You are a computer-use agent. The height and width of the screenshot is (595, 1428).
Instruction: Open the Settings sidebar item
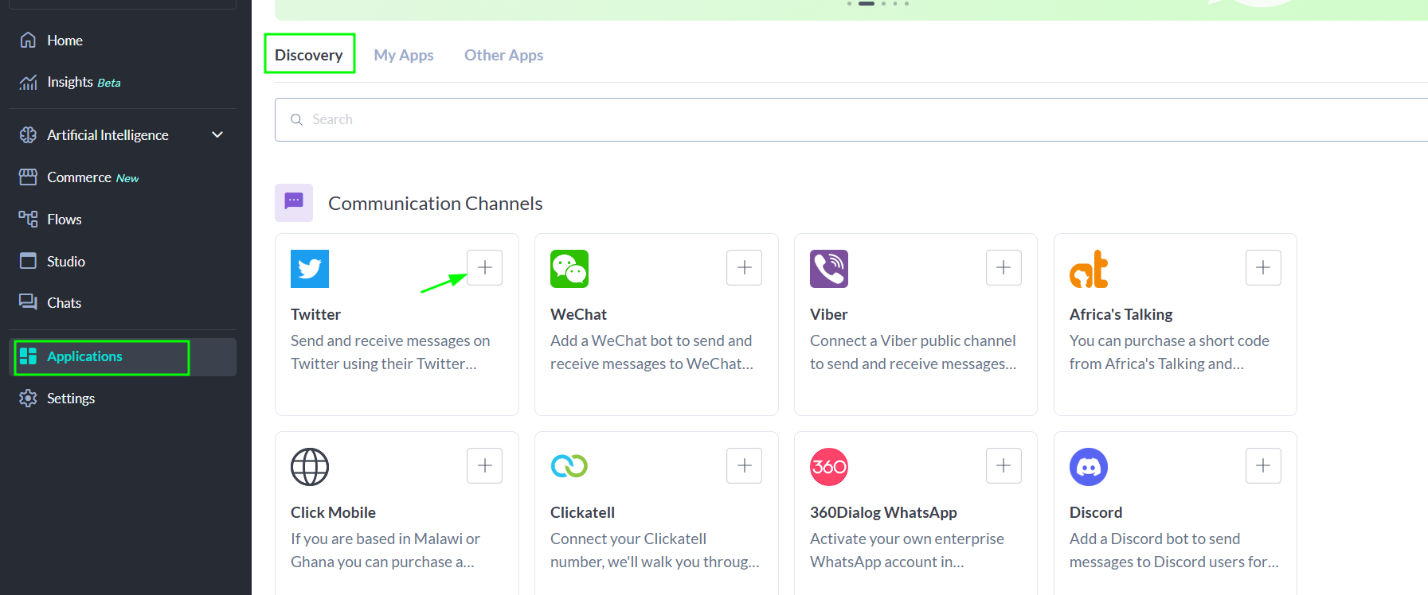pos(70,399)
